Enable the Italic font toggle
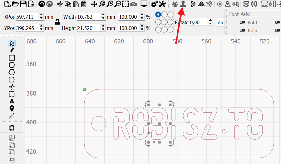Viewport: 281px width, 164px height. [243, 31]
